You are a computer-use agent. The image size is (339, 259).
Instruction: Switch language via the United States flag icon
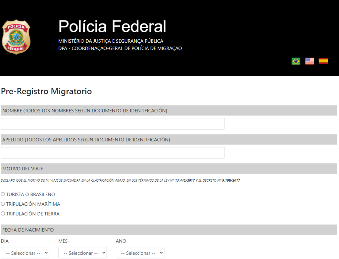click(310, 61)
